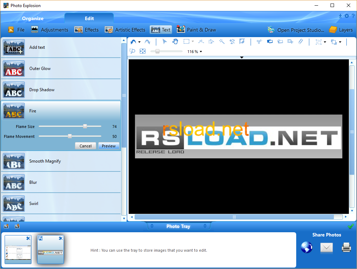Open the Undo history dropdown arrow
The image size is (357, 269).
click(139, 42)
